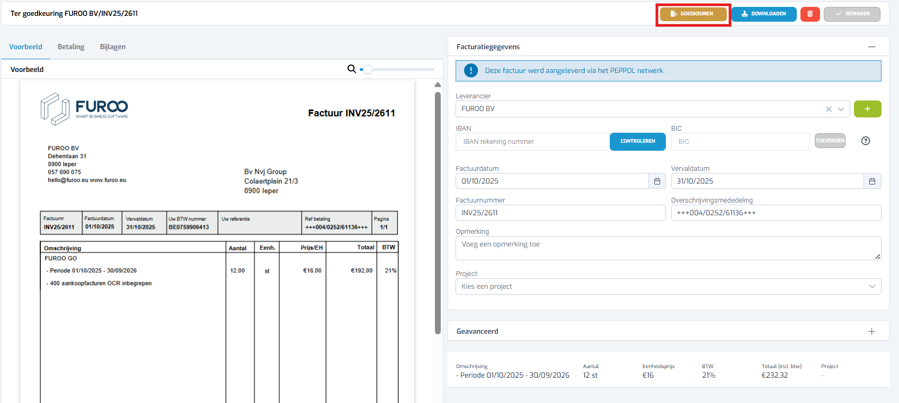Click the Opmerking text area
Viewport: 899px width, 403px height.
[x=668, y=248]
